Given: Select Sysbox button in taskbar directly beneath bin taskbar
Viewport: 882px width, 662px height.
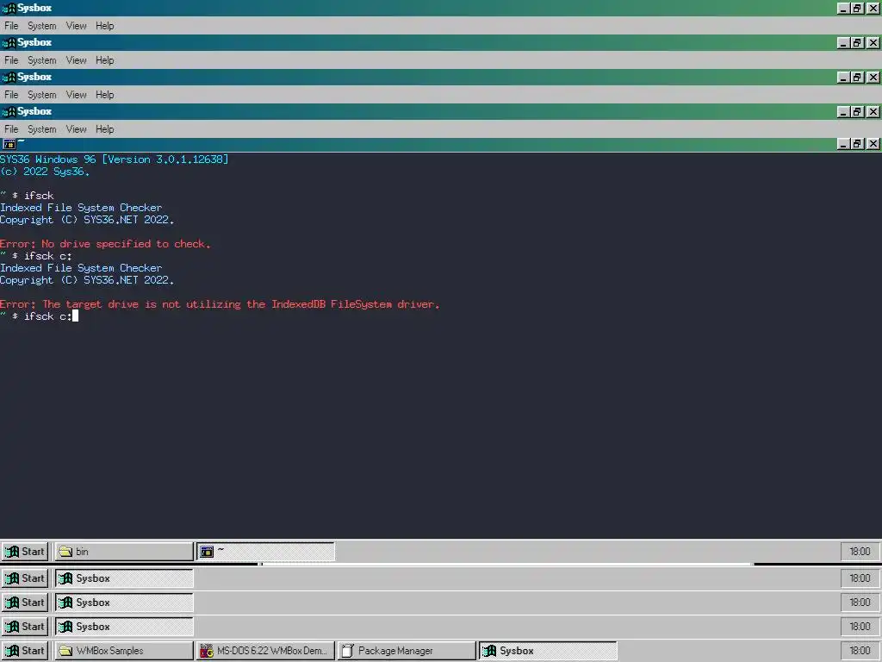Looking at the screenshot, I should pos(124,578).
